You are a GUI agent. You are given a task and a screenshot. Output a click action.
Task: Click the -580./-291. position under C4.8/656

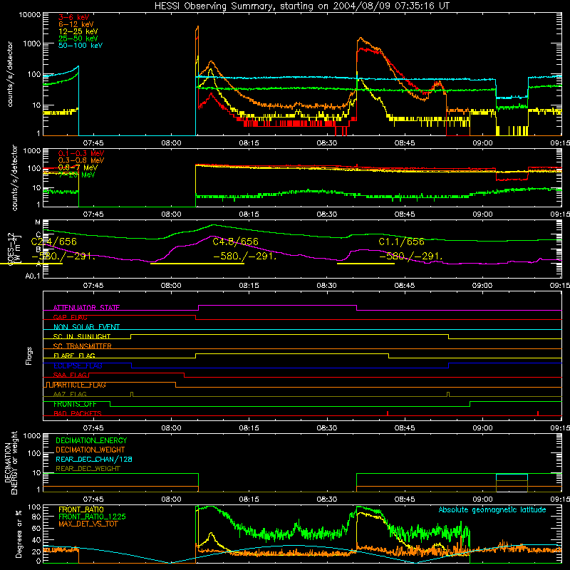point(244,256)
